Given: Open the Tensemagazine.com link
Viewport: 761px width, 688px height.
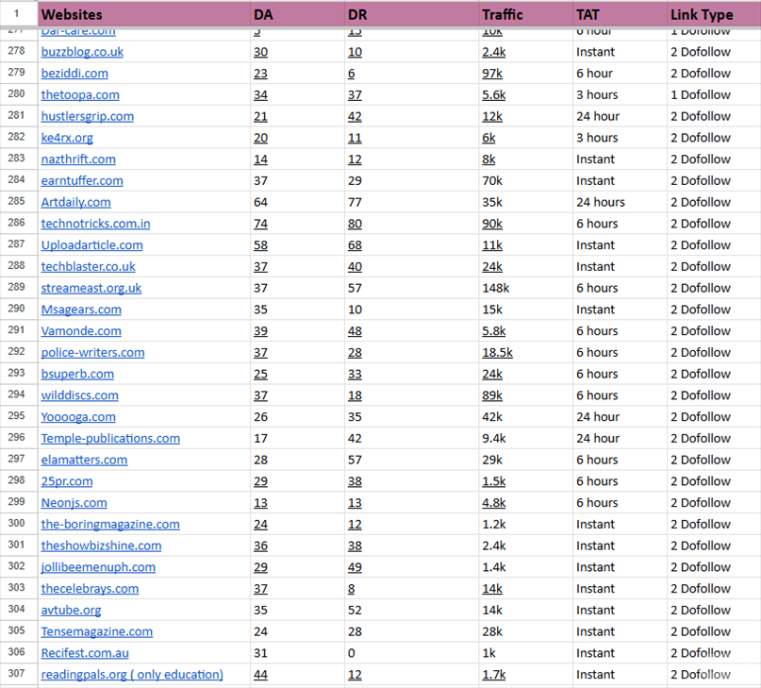Looking at the screenshot, I should [96, 631].
